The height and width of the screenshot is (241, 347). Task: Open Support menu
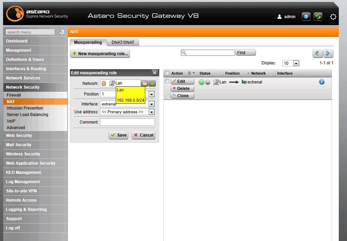click(x=35, y=219)
